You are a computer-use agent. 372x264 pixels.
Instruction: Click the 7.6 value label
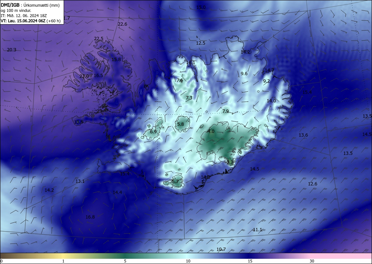click(180, 80)
